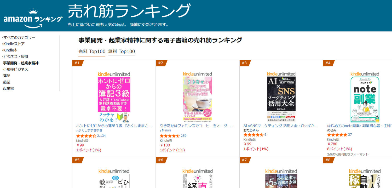Go back to すべてのカテゴリー
The height and width of the screenshot is (188, 392).
click(x=19, y=38)
